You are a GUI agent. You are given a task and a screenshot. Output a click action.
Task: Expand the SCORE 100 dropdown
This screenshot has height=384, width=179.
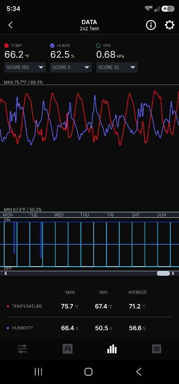click(25, 67)
